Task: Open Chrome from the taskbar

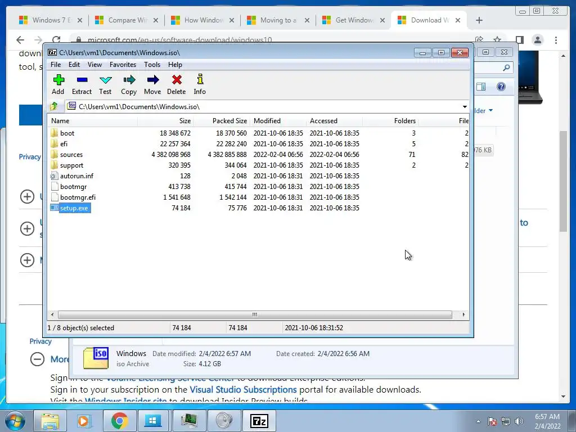Action: coord(119,421)
